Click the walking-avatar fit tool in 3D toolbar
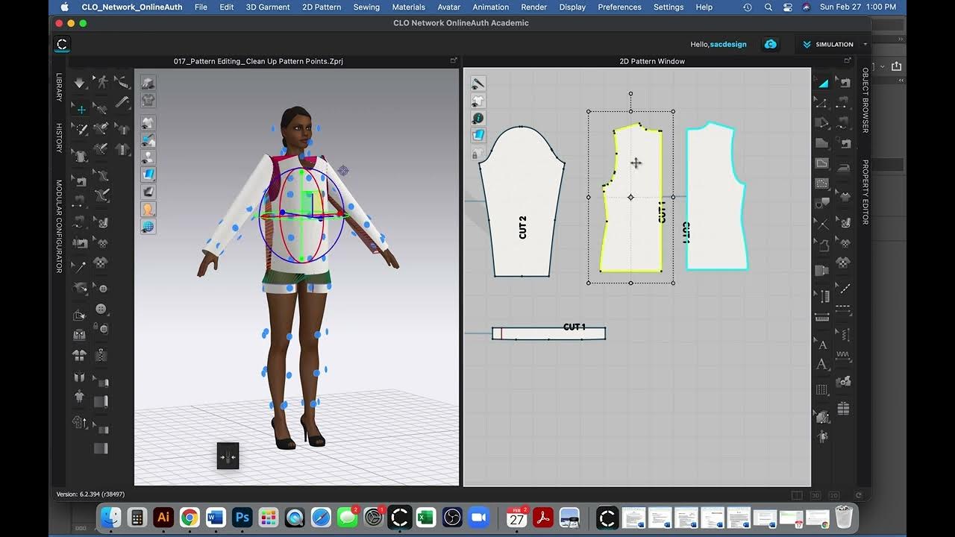The width and height of the screenshot is (955, 537). click(x=101, y=83)
